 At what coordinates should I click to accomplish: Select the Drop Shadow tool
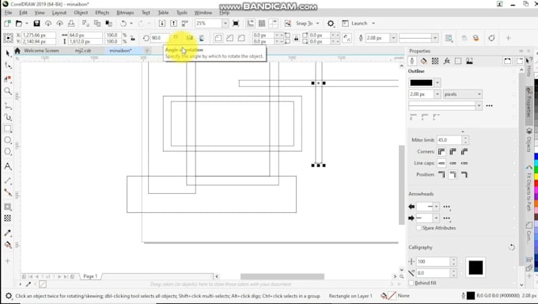point(8,207)
